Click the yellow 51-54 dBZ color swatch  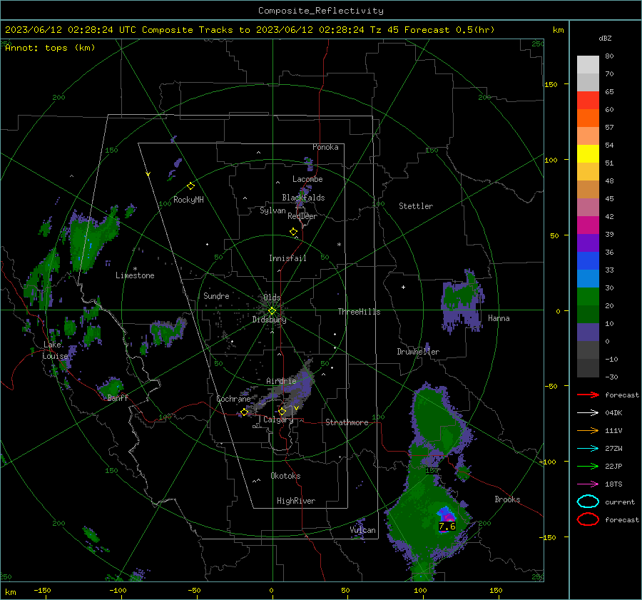[588, 154]
